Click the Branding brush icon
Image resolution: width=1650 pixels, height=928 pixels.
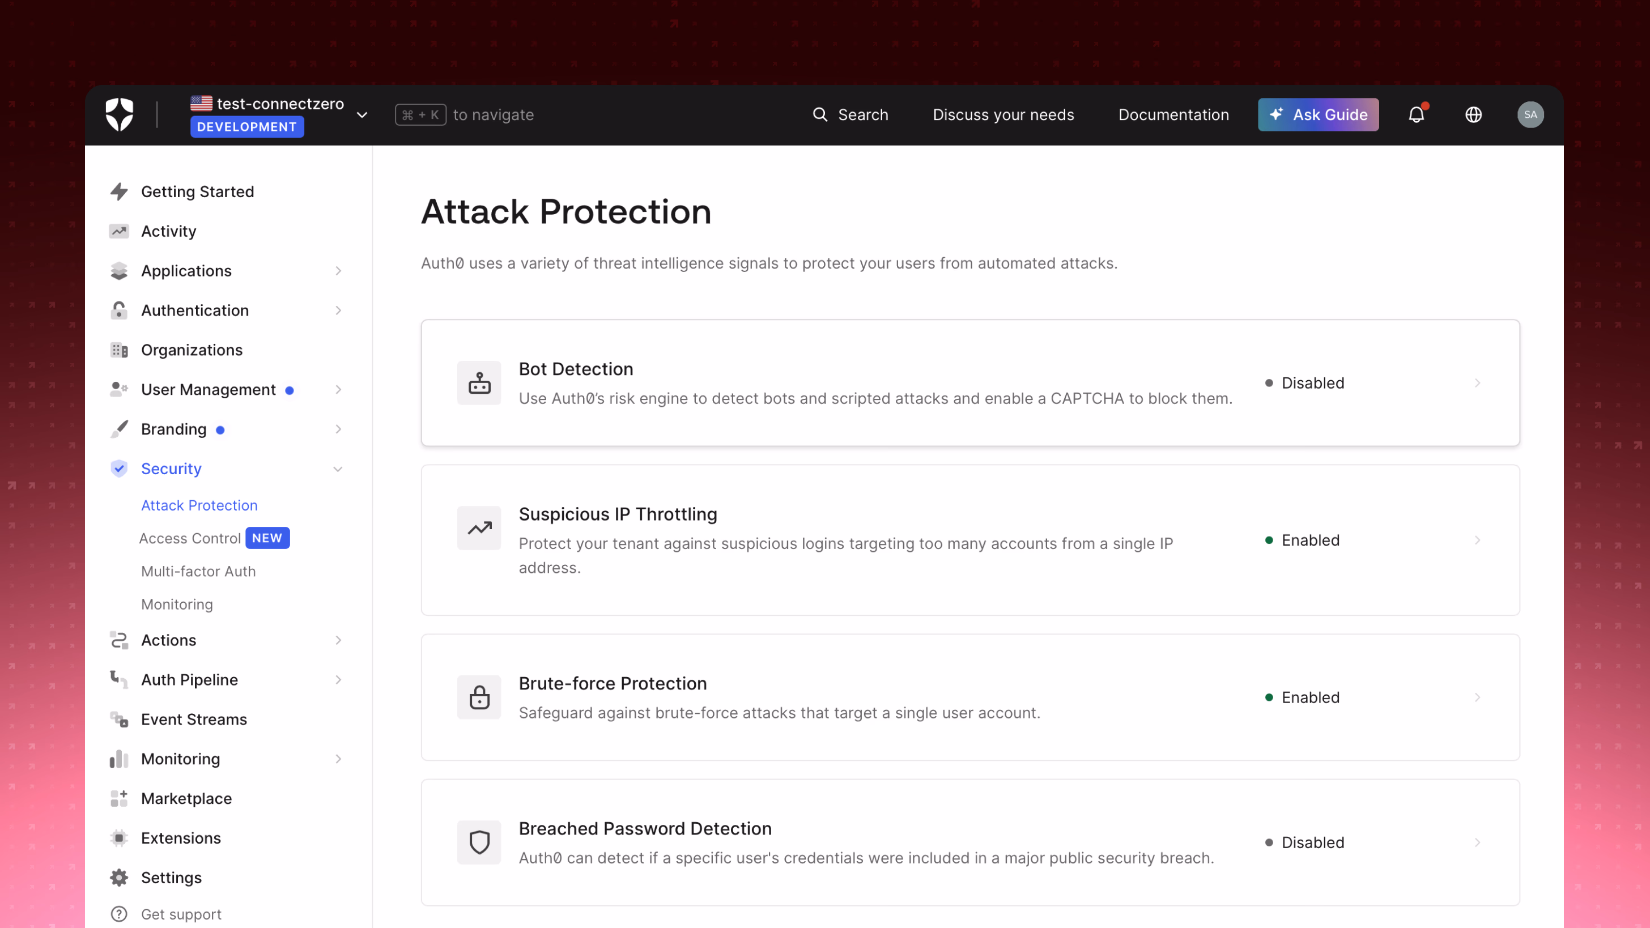(x=119, y=429)
